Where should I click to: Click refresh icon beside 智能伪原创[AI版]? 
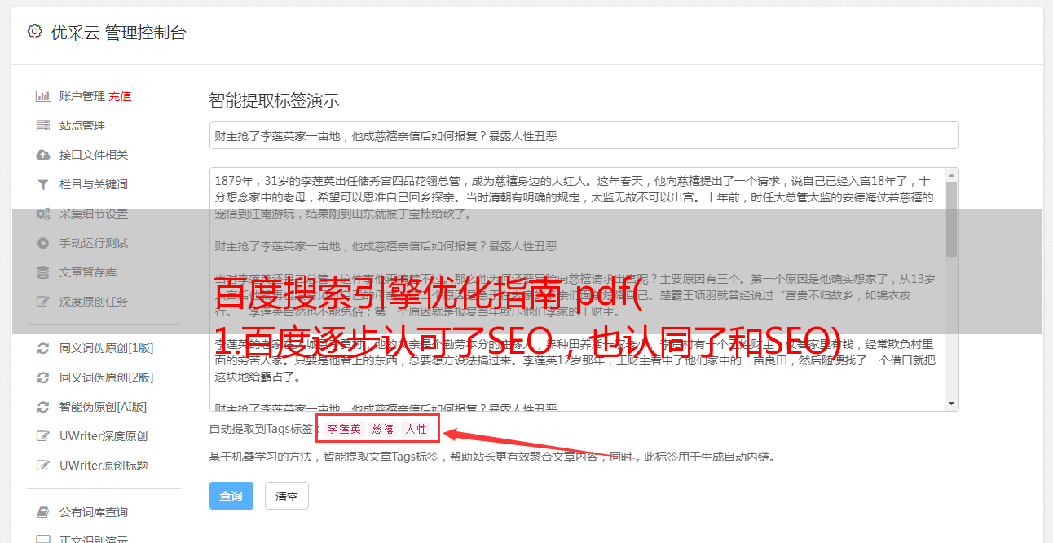(x=43, y=407)
